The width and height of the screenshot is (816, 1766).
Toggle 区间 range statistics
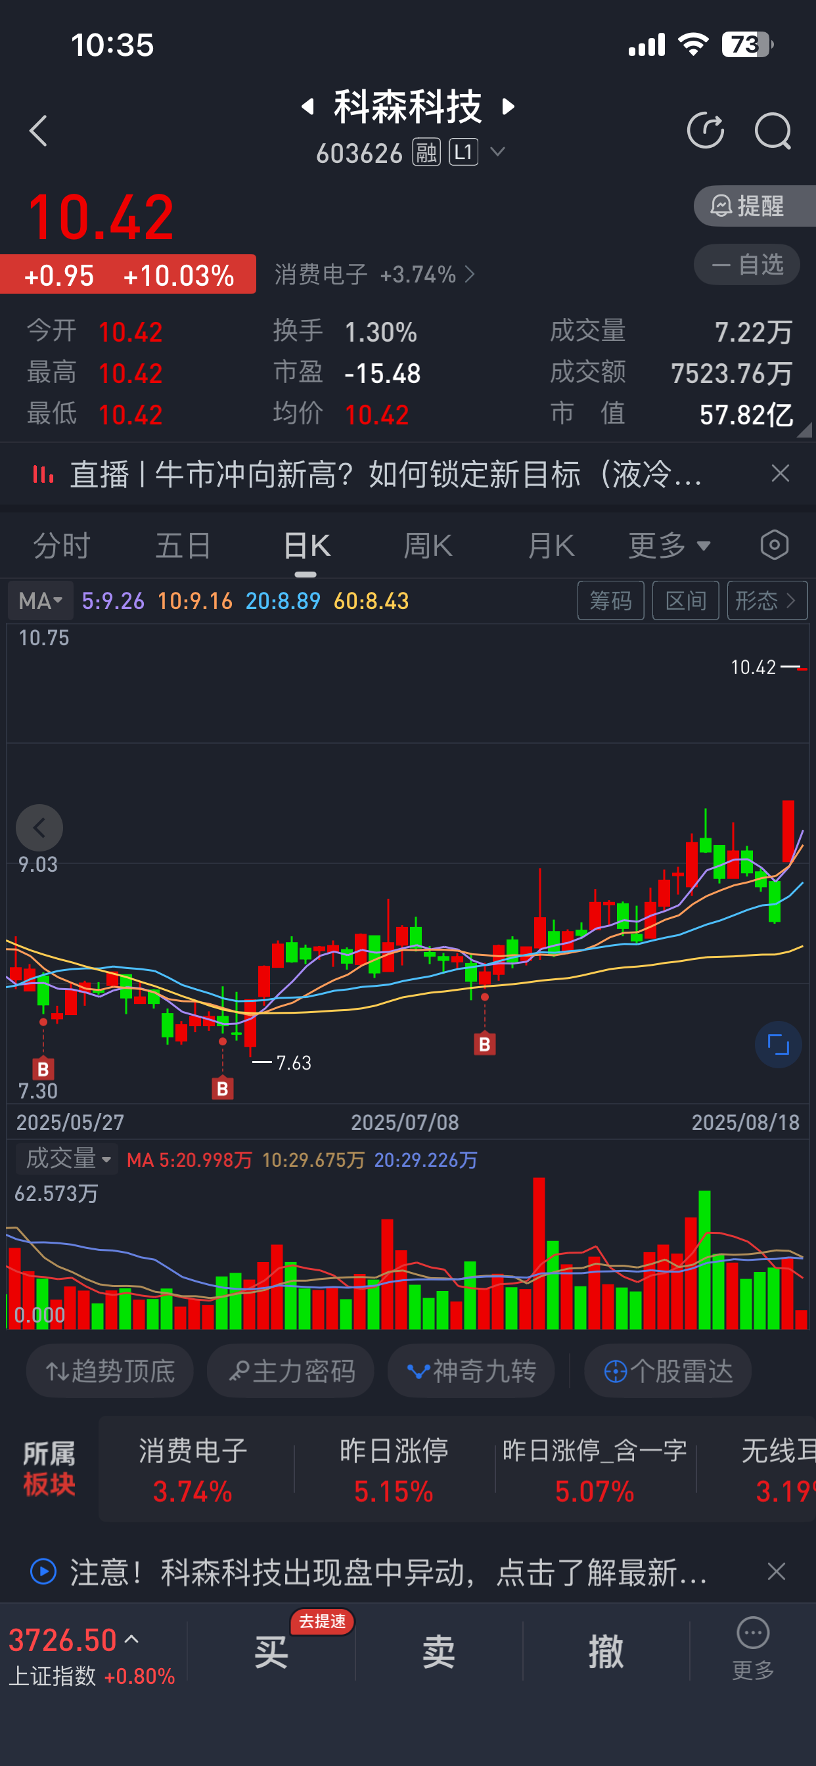coord(685,601)
